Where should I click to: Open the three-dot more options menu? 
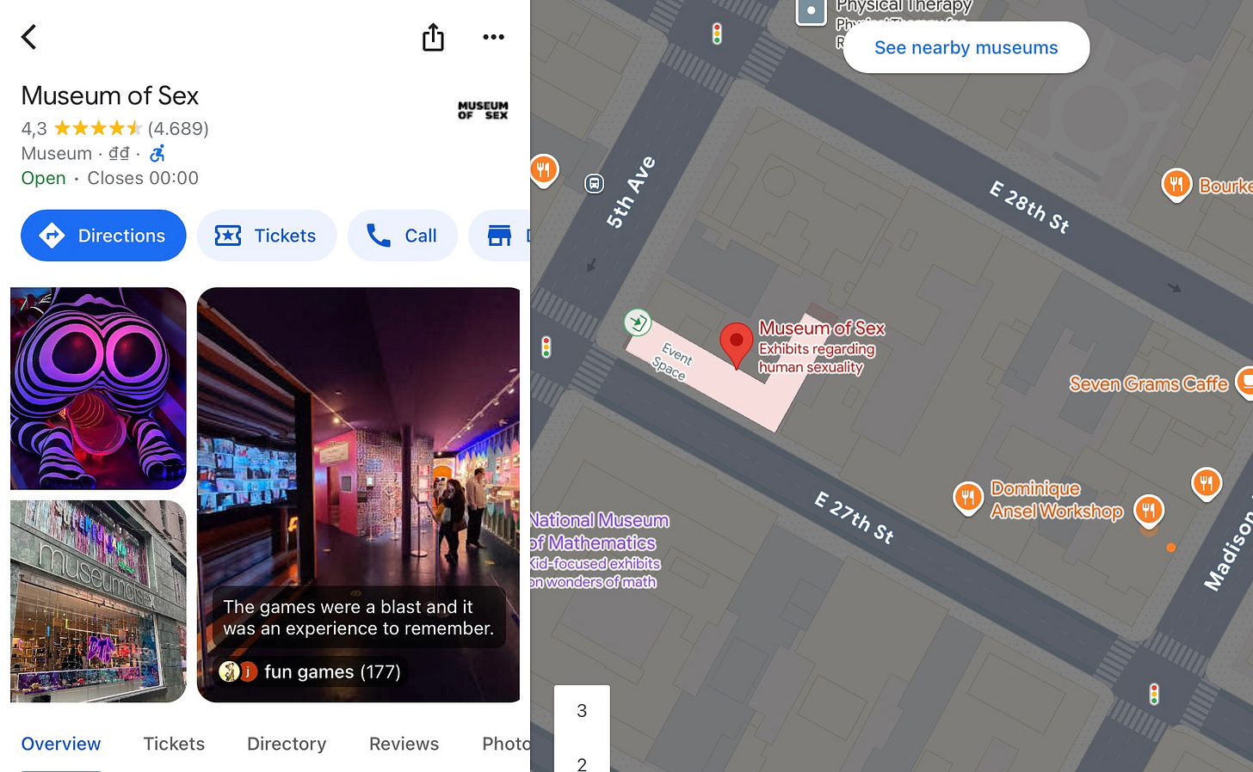[493, 37]
